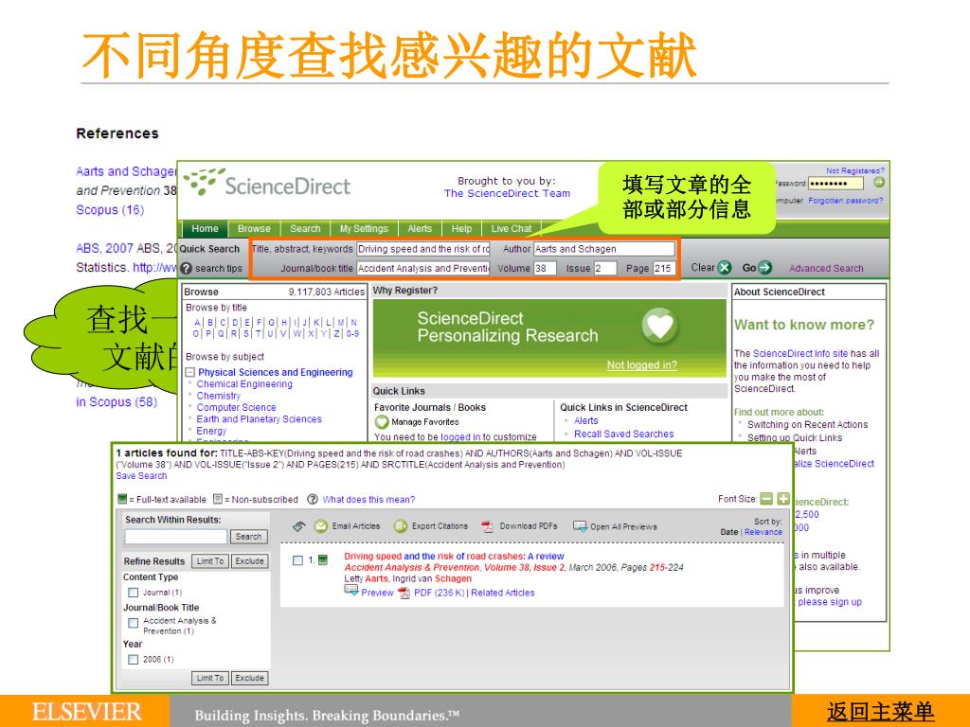Click the green full-text available icon beside result 1
The image size is (970, 727).
point(322,560)
